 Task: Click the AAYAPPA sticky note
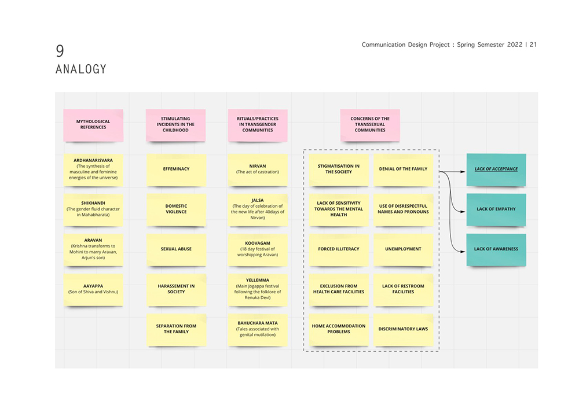[x=93, y=289]
